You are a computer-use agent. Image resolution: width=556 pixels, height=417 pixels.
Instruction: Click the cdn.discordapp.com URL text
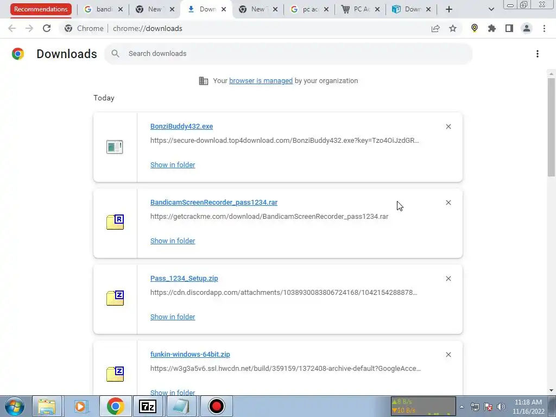[x=283, y=293]
